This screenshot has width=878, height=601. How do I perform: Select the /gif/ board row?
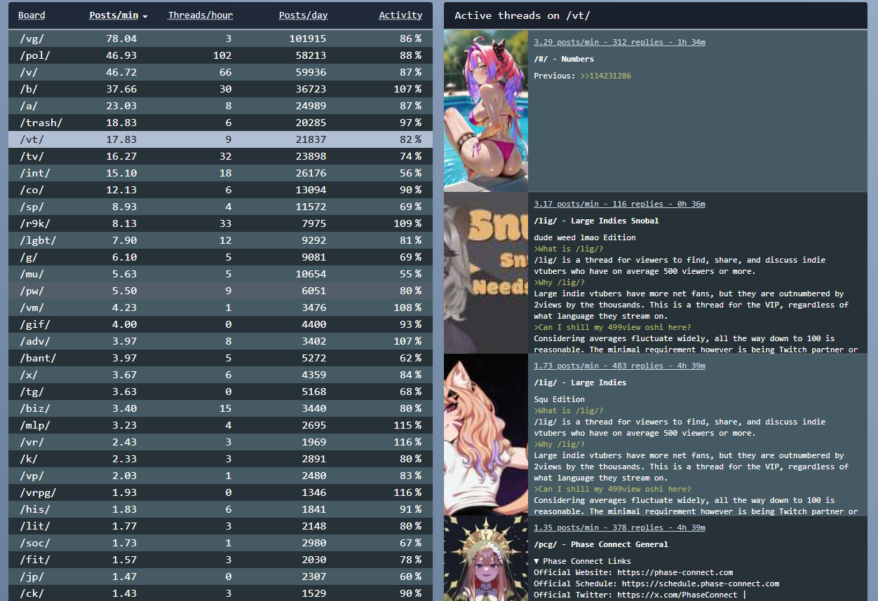click(220, 324)
